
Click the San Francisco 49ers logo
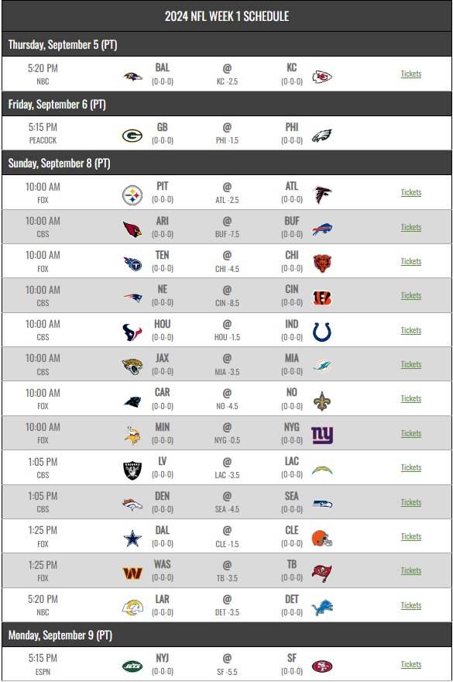click(322, 666)
